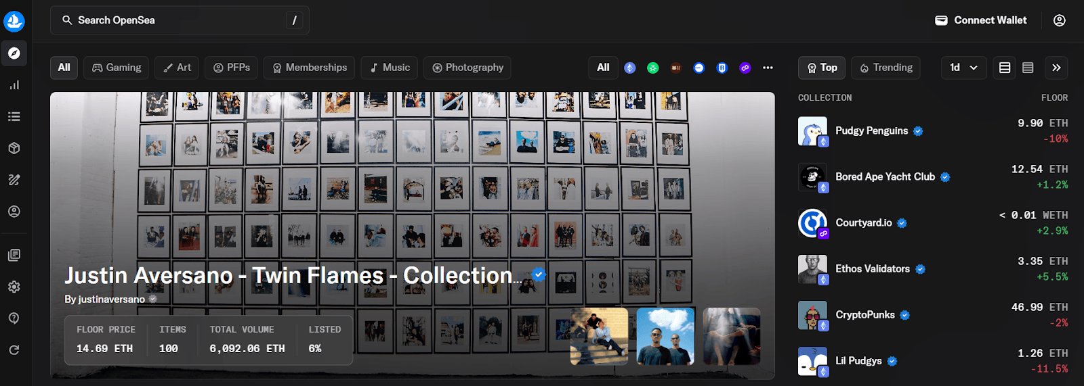
Task: Click the Search OpenSea input field
Action: point(180,20)
